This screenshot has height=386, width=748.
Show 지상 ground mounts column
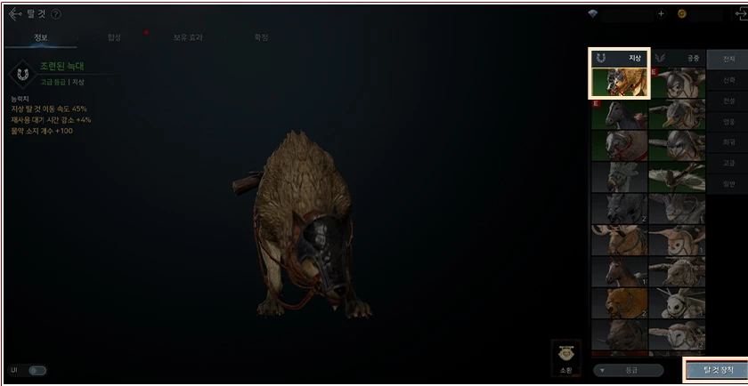pyautogui.click(x=619, y=58)
